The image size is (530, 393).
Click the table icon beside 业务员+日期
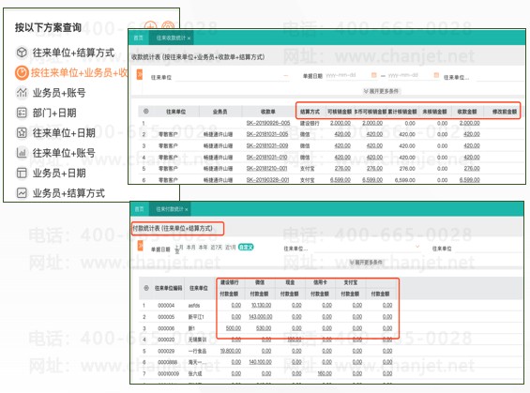(x=22, y=173)
